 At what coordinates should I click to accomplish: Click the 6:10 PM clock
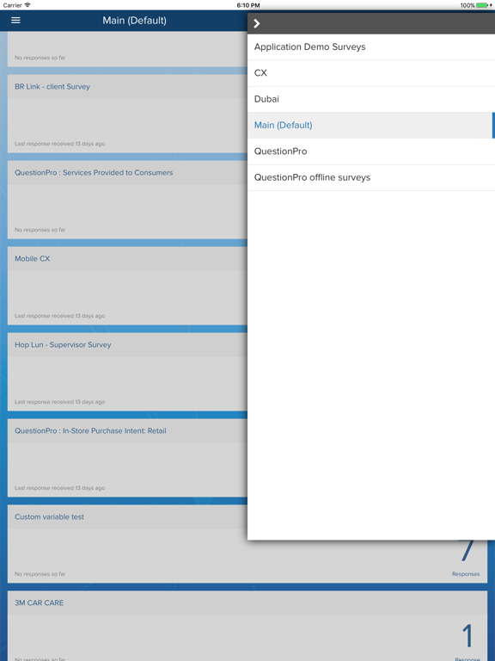click(x=247, y=5)
